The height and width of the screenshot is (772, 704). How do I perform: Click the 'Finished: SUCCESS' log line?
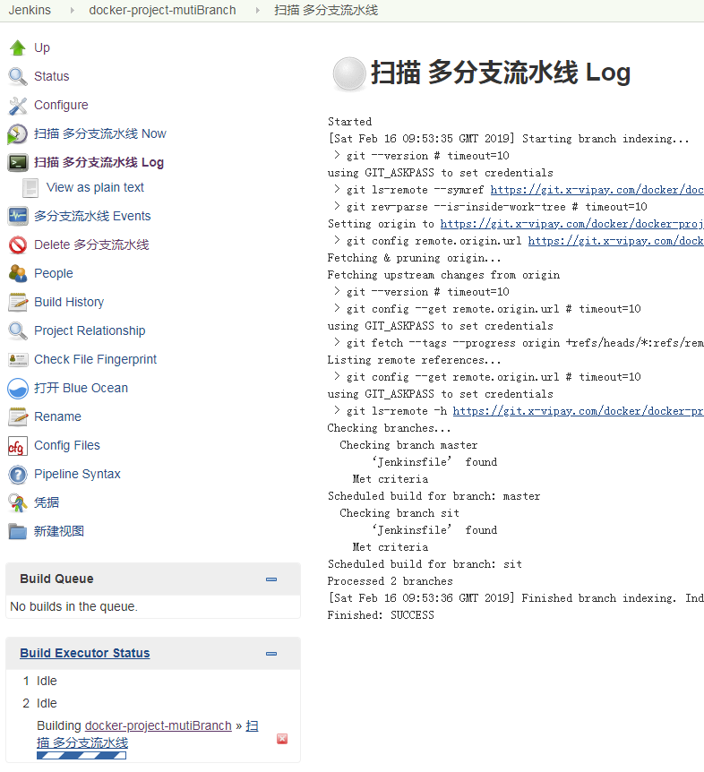pos(381,615)
